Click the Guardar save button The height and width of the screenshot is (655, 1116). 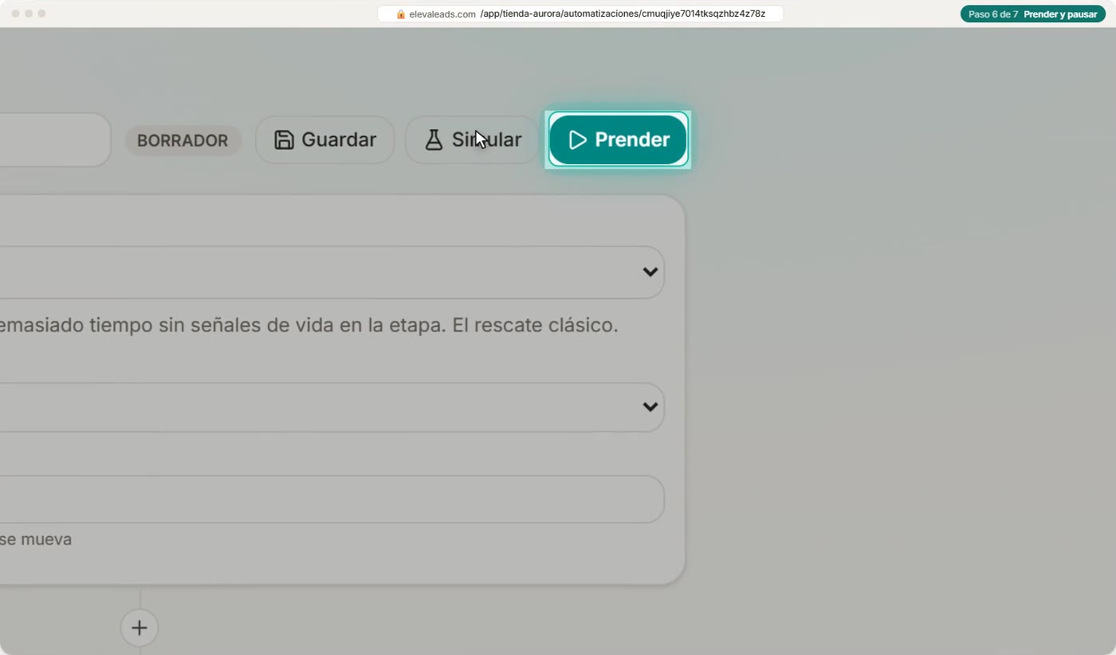coord(324,140)
